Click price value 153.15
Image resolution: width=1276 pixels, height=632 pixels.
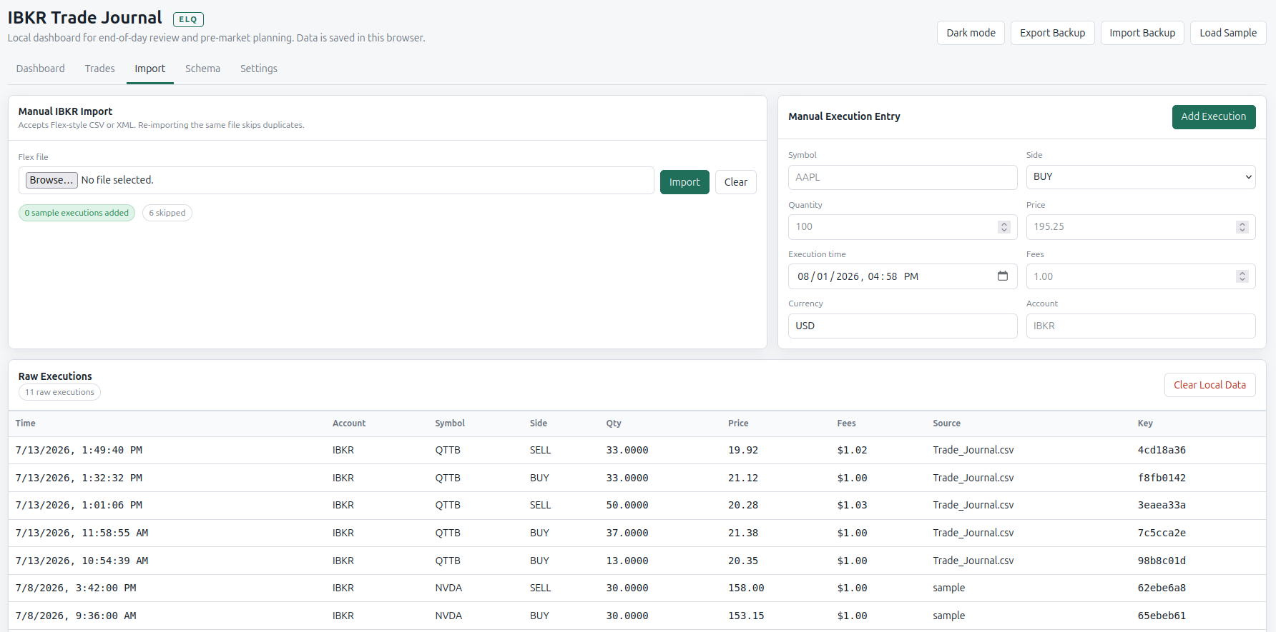point(746,616)
